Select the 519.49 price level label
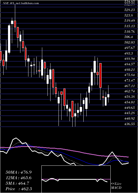138x193 pixels. 129,21
